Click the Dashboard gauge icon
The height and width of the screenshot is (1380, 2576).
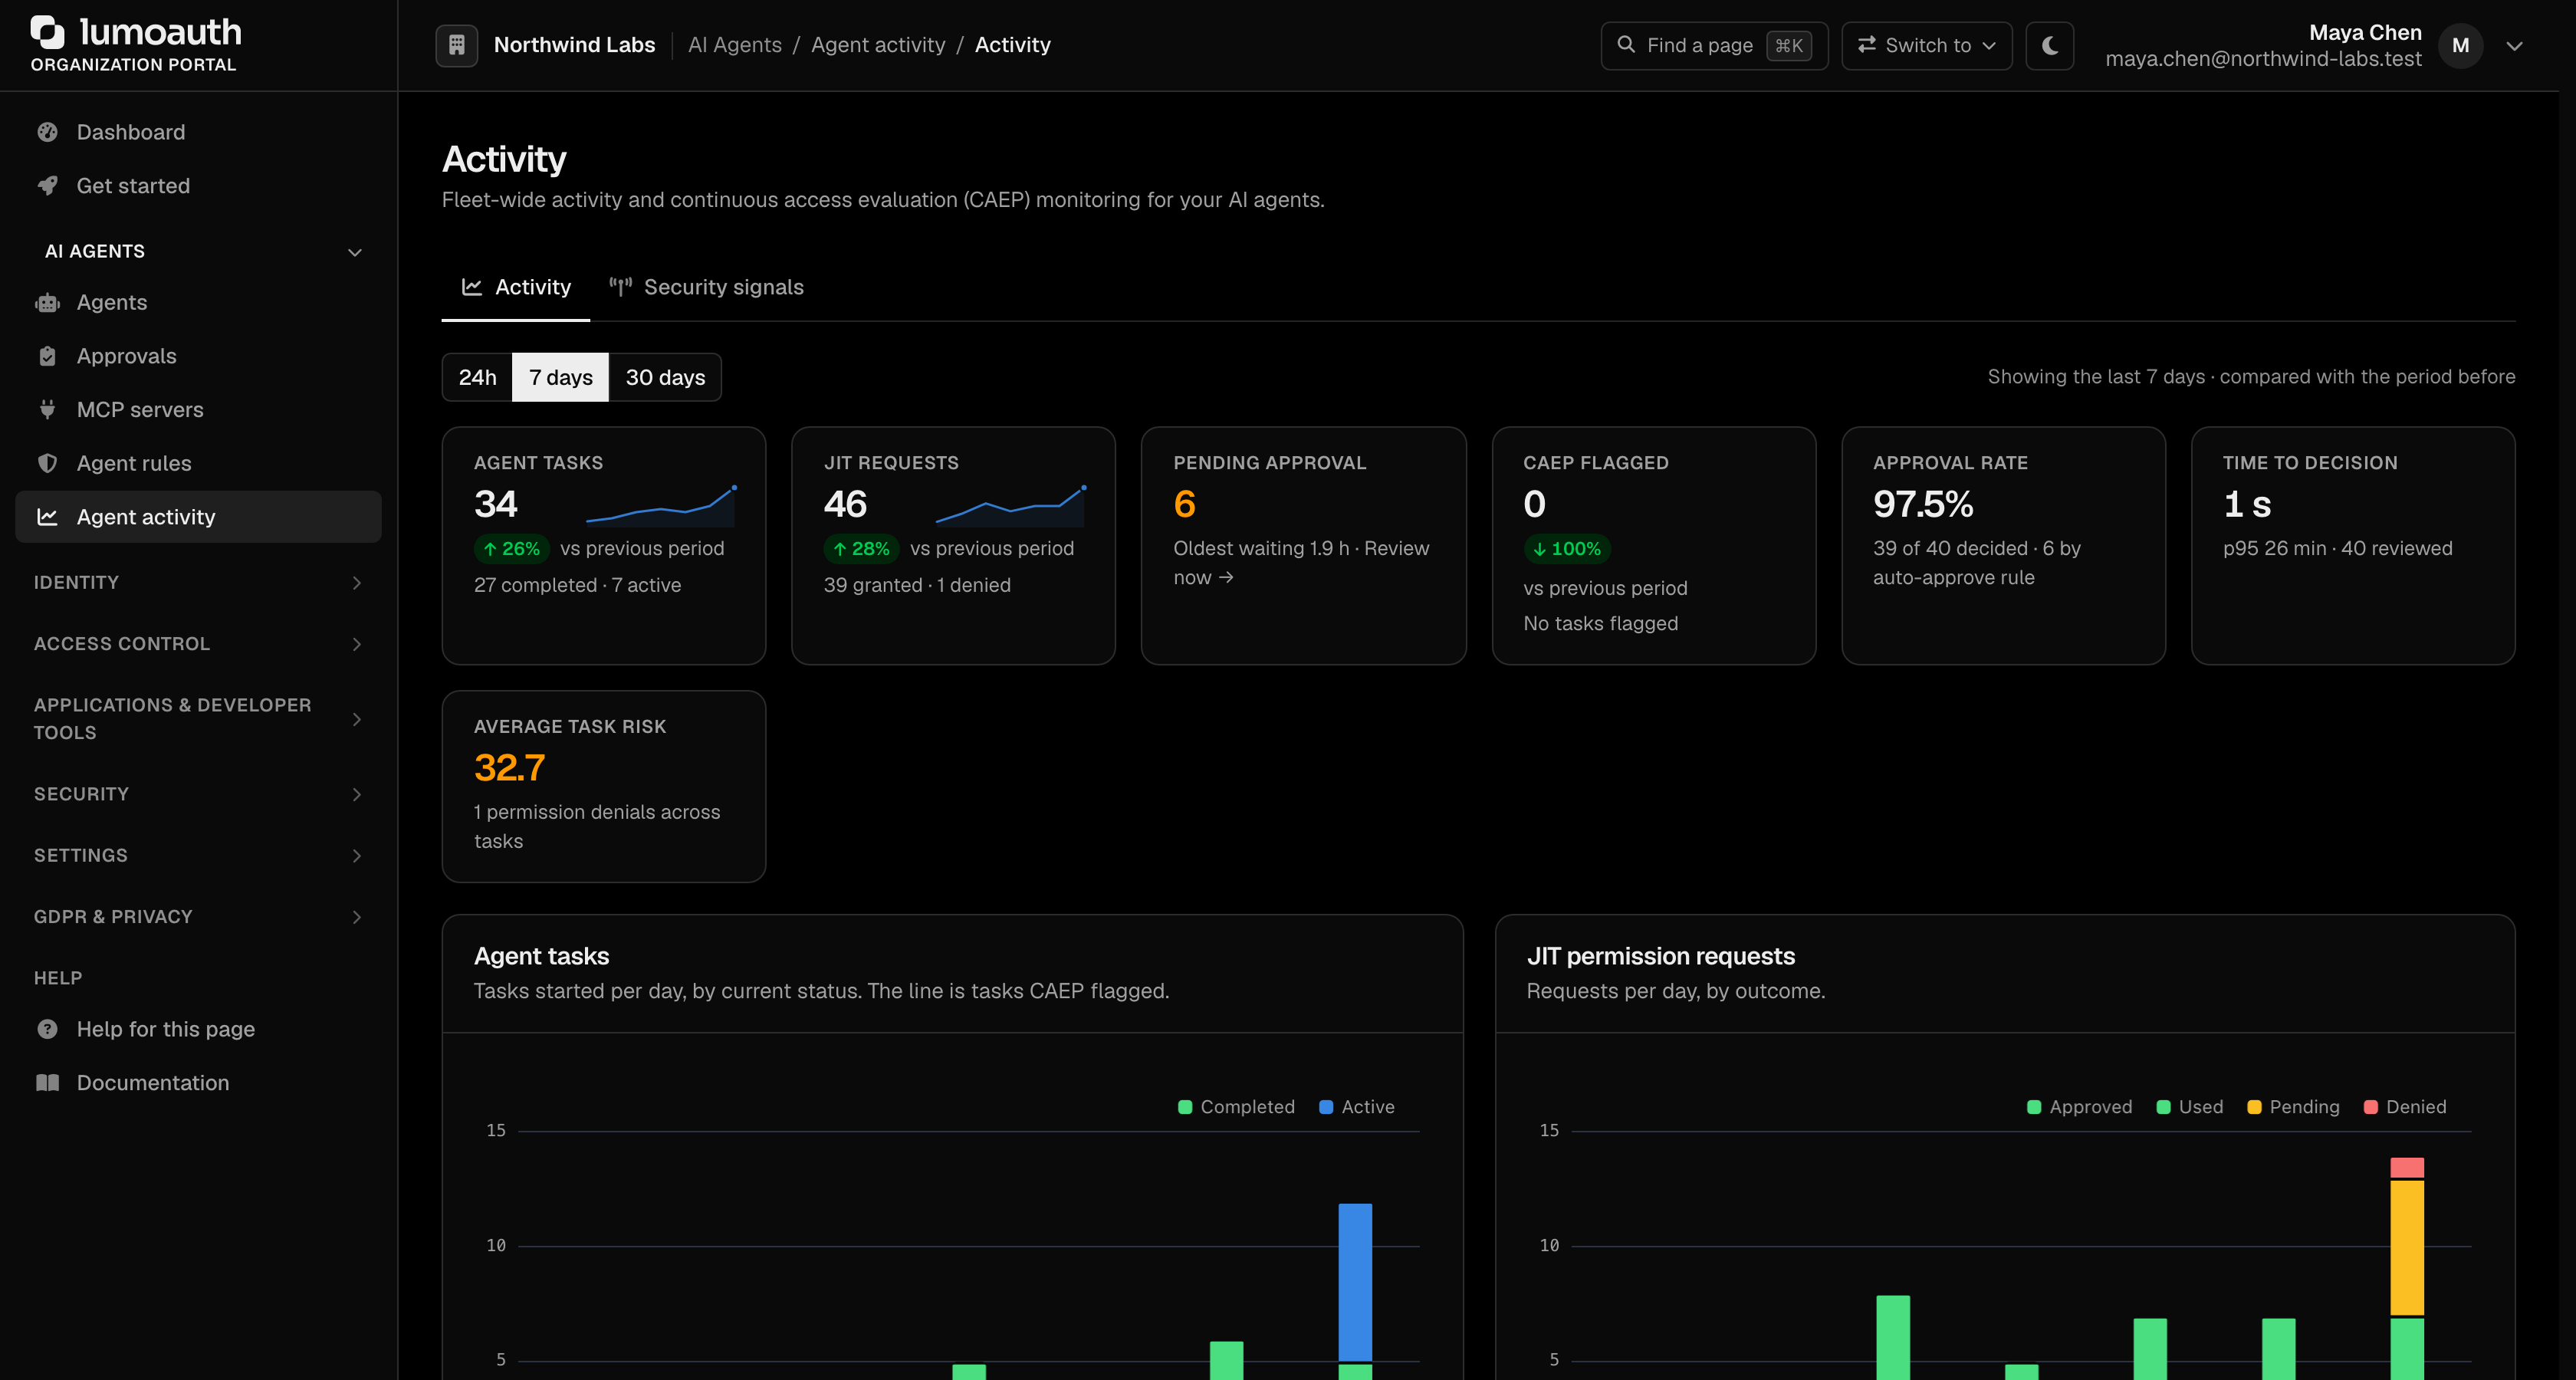(47, 132)
